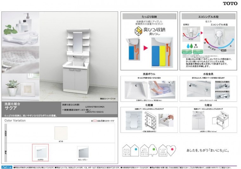Click the pulled-out faucet photo
Screen dimensions: 241x169
pos(222,86)
